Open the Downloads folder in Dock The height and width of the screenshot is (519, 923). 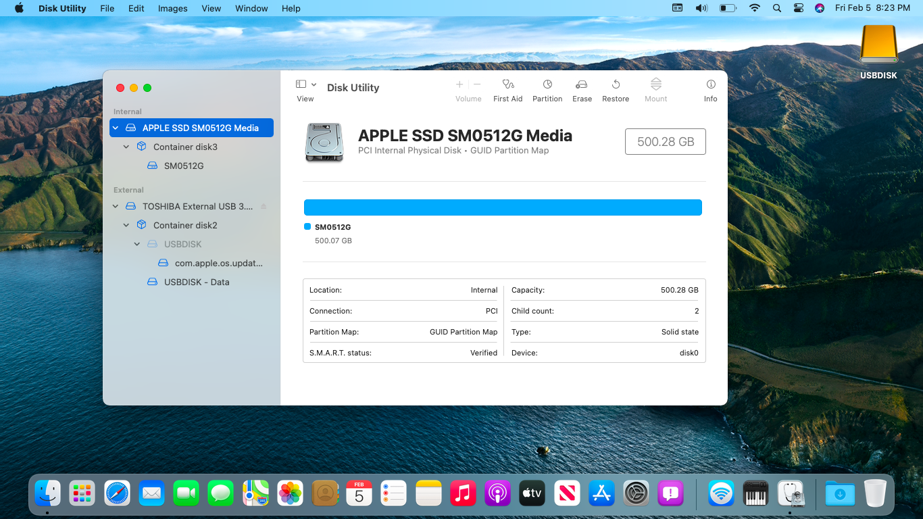[x=840, y=493]
